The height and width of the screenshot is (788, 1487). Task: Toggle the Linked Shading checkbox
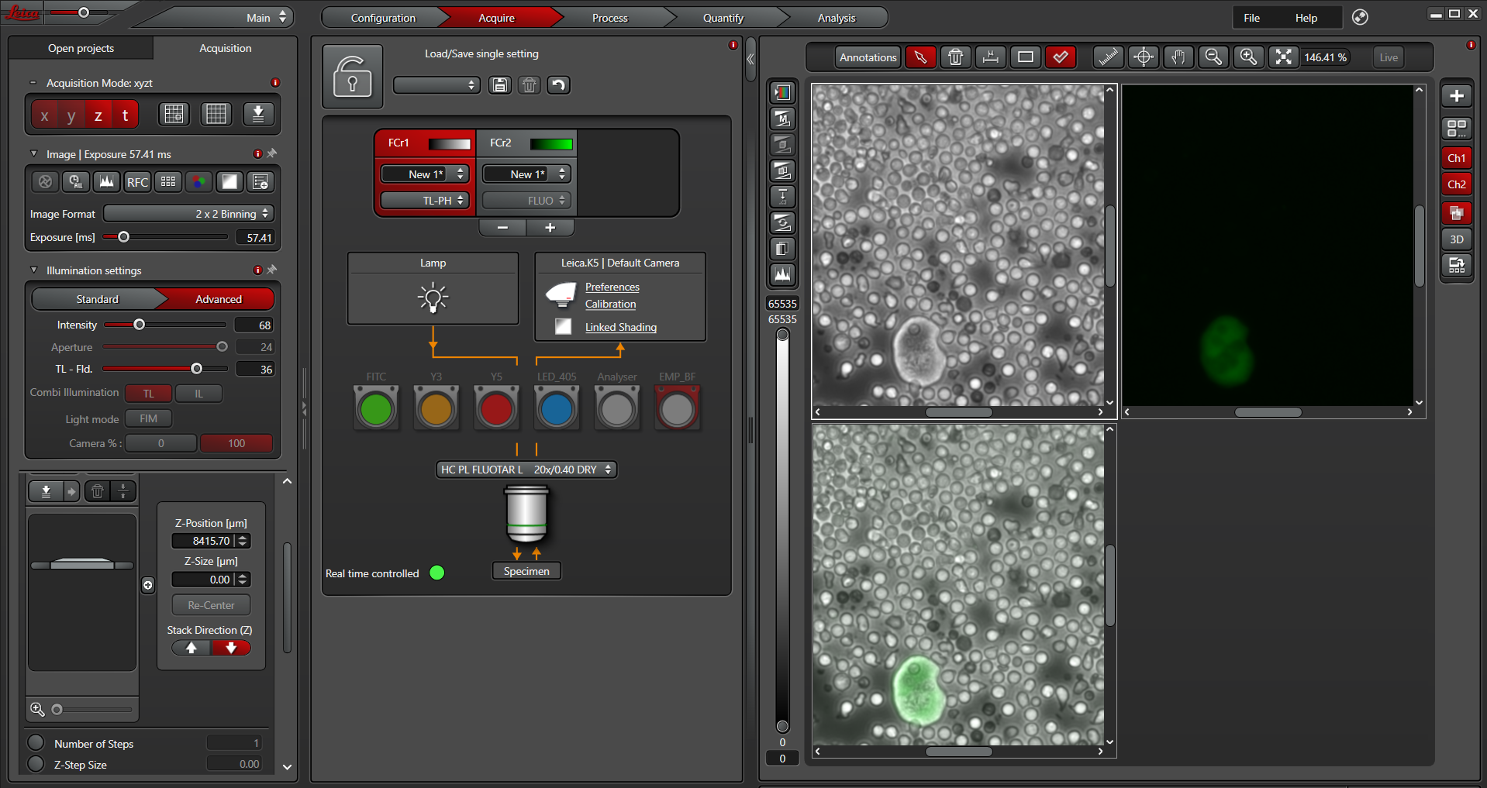[564, 327]
